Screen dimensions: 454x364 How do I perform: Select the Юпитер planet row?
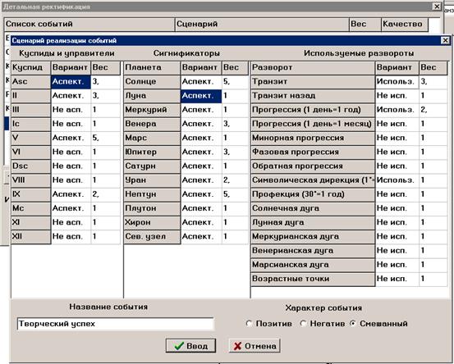click(x=153, y=152)
